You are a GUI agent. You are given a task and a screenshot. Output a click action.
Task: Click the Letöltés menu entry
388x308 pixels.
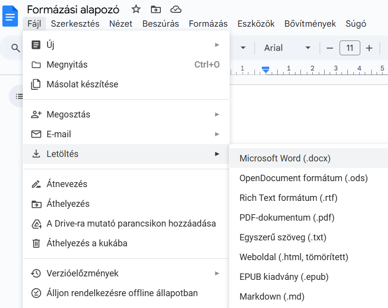pyautogui.click(x=126, y=154)
